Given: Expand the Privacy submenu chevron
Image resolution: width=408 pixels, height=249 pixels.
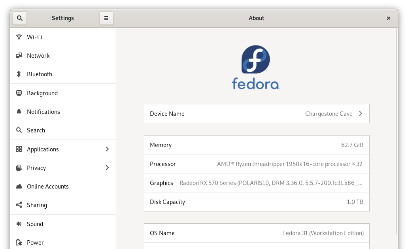Looking at the screenshot, I should point(107,168).
